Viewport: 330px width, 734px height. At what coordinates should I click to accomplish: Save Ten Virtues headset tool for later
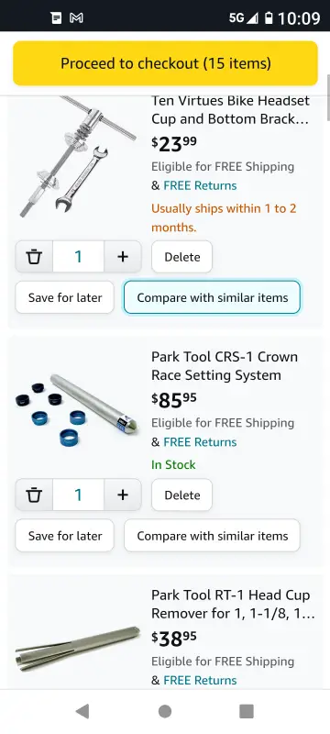(x=64, y=297)
